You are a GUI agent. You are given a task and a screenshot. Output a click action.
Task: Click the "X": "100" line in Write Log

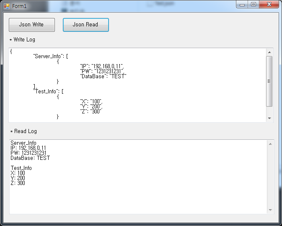(x=91, y=101)
